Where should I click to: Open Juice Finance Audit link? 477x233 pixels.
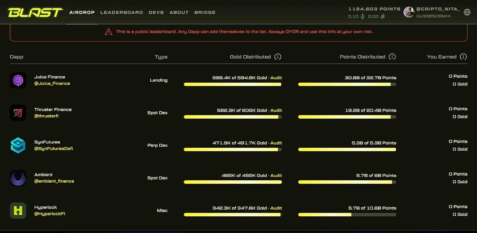pyautogui.click(x=276, y=78)
